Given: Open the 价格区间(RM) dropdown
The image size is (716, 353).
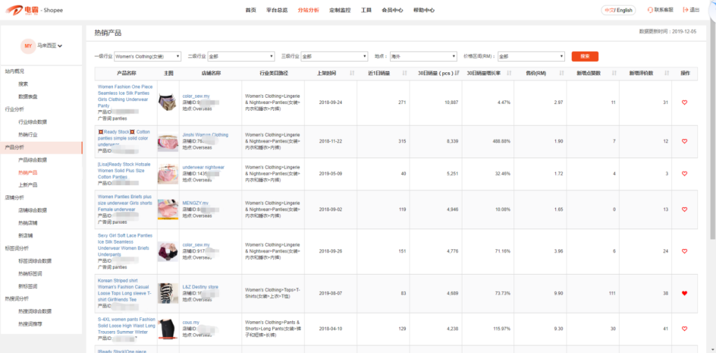Looking at the screenshot, I should click(x=531, y=56).
